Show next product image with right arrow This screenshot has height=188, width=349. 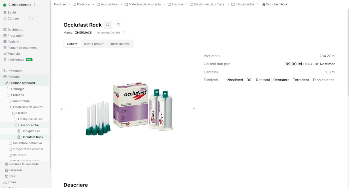pyautogui.click(x=193, y=108)
